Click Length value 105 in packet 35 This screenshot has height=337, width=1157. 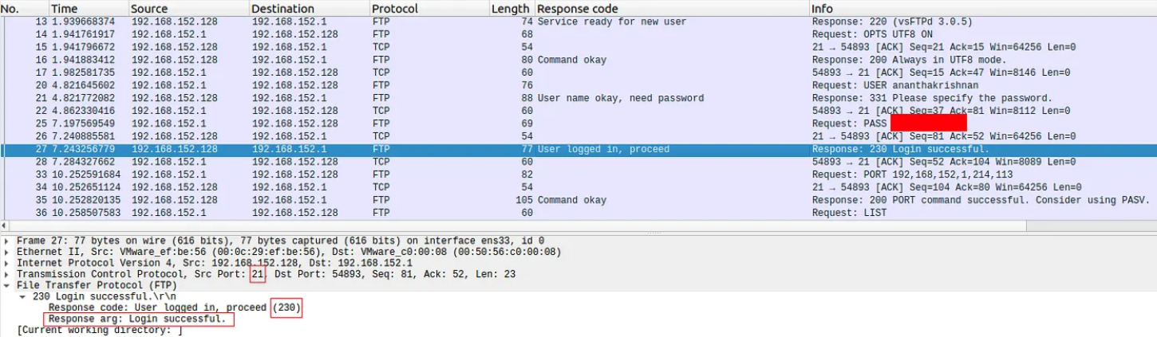(x=523, y=201)
